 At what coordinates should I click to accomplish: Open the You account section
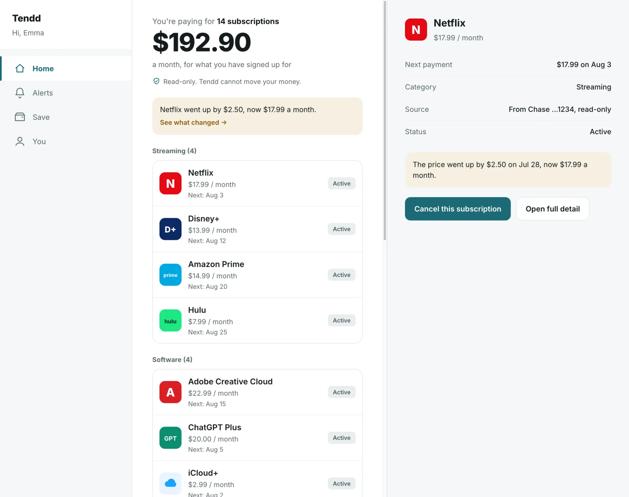[66, 141]
